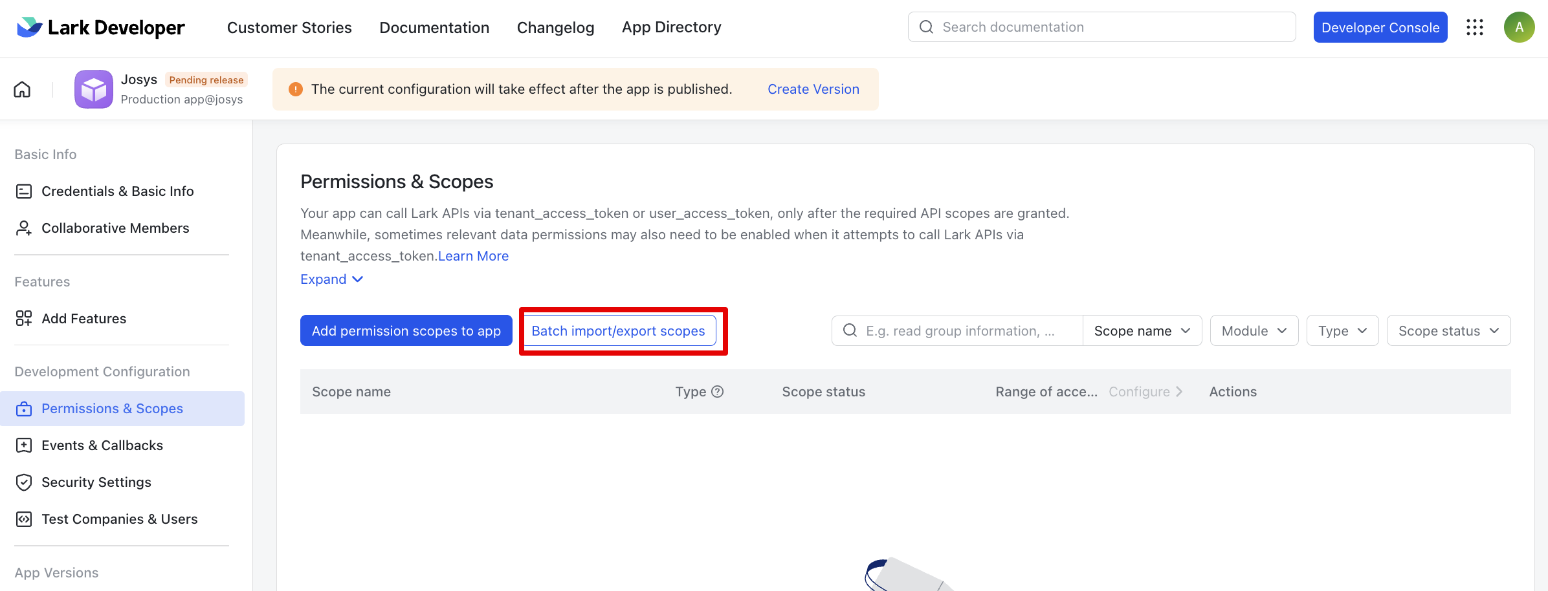Click Batch import/export scopes button
The width and height of the screenshot is (1548, 591).
[618, 331]
